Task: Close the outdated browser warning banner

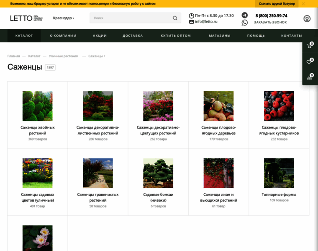Action: pos(303,4)
